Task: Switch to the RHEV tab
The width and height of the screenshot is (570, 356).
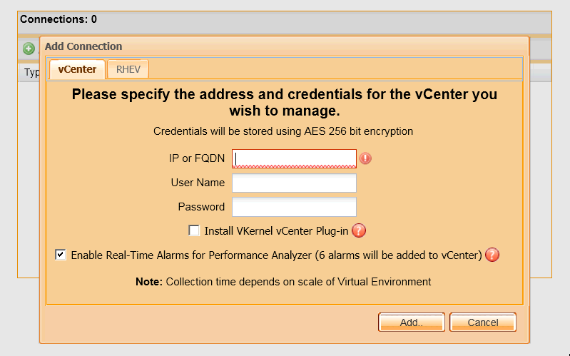Action: [128, 69]
